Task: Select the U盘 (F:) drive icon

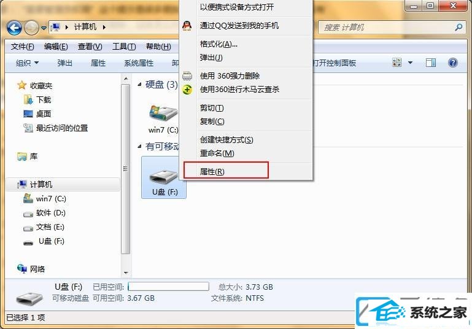Action: (x=164, y=177)
